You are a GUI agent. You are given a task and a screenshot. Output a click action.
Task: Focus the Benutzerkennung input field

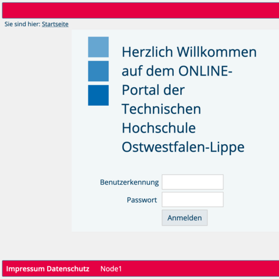coord(192,182)
